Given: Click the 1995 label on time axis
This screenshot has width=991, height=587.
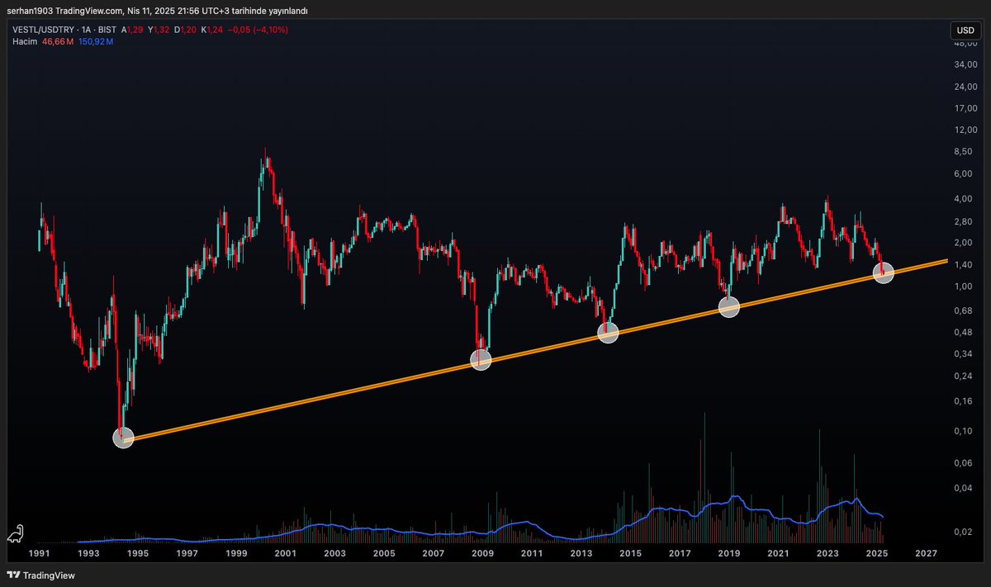Looking at the screenshot, I should click(138, 553).
